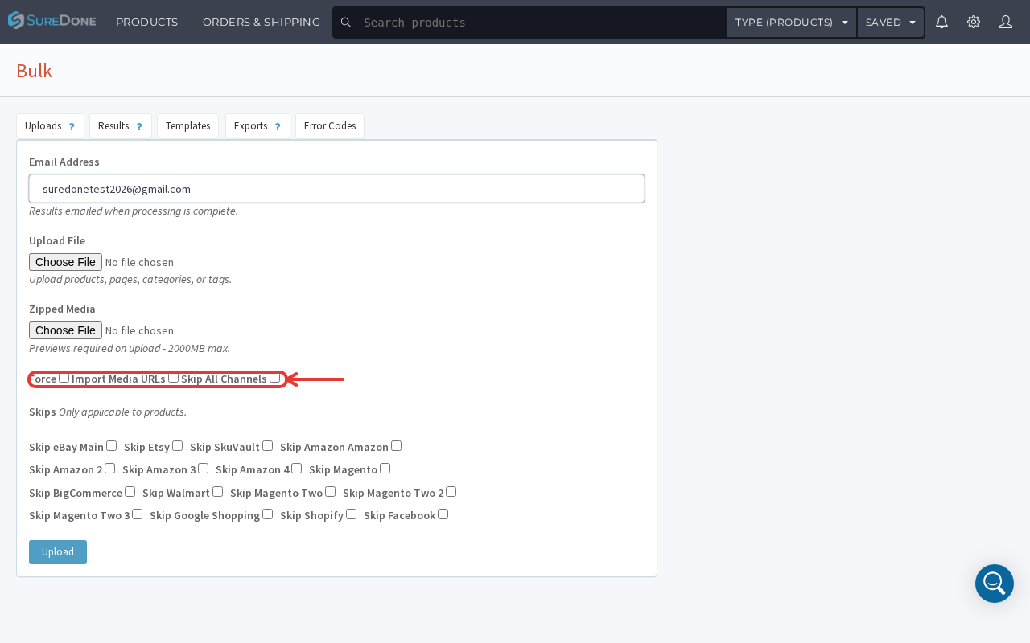Click the magnifier icon in search bar
This screenshot has width=1030, height=643.
pos(346,23)
